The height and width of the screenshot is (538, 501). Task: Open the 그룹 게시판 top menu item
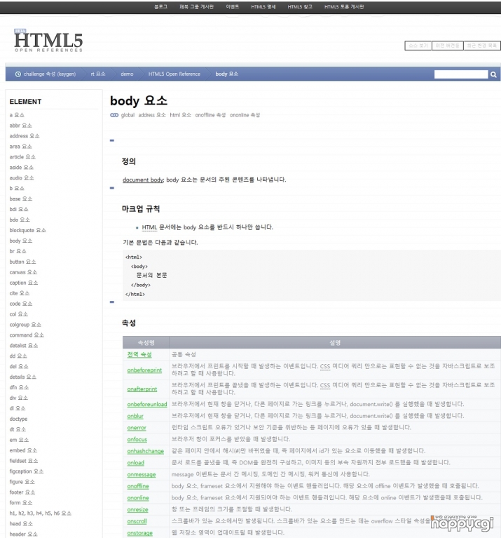click(196, 7)
